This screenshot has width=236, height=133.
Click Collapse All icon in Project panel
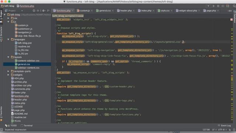38,11
